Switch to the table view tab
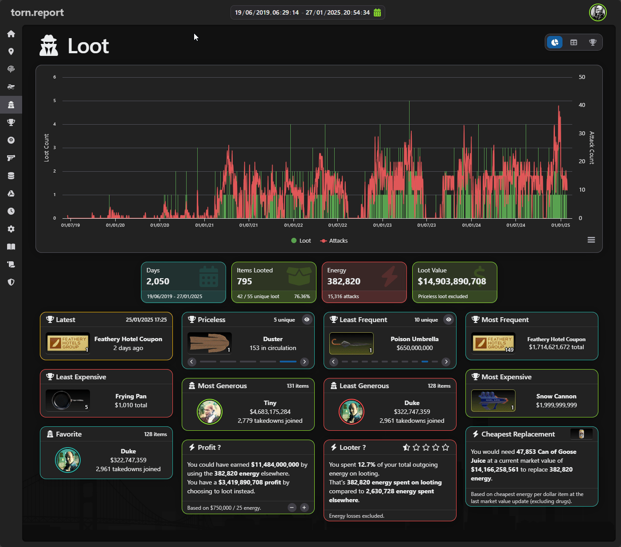621x547 pixels. point(574,43)
